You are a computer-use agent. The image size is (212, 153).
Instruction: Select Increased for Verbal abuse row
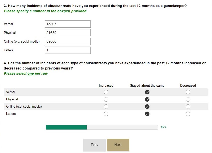106,92
